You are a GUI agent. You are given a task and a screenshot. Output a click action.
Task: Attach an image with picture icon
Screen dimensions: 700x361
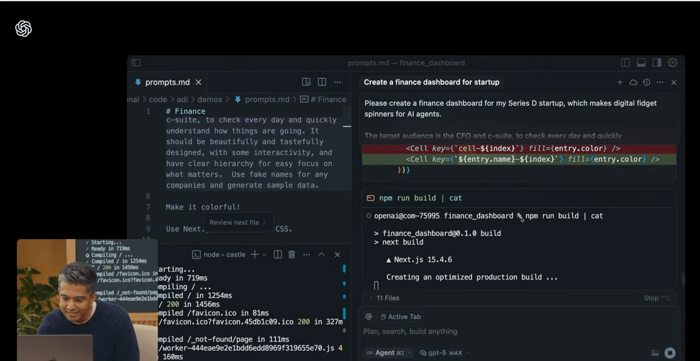pyautogui.click(x=655, y=353)
